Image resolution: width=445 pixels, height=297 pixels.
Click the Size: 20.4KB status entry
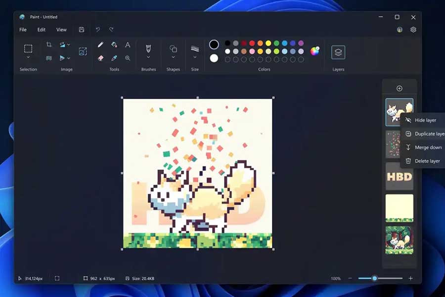(140, 279)
